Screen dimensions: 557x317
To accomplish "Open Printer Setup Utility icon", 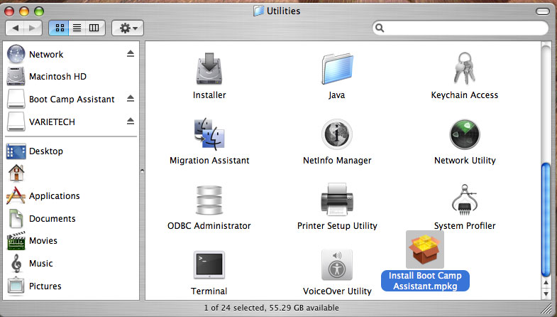I will (337, 199).
